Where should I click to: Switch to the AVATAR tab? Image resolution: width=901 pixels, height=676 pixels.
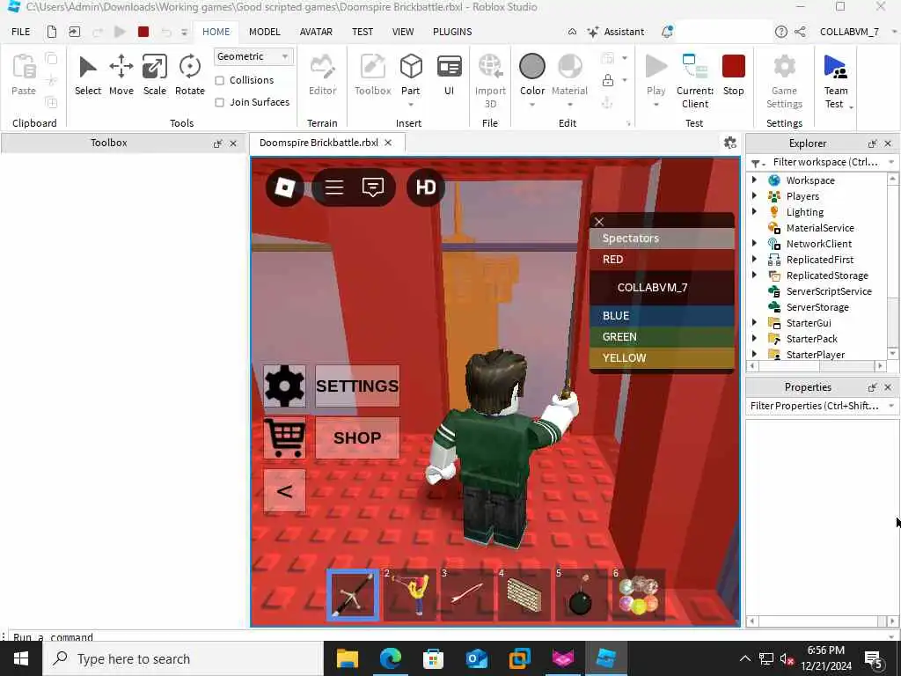tap(316, 32)
